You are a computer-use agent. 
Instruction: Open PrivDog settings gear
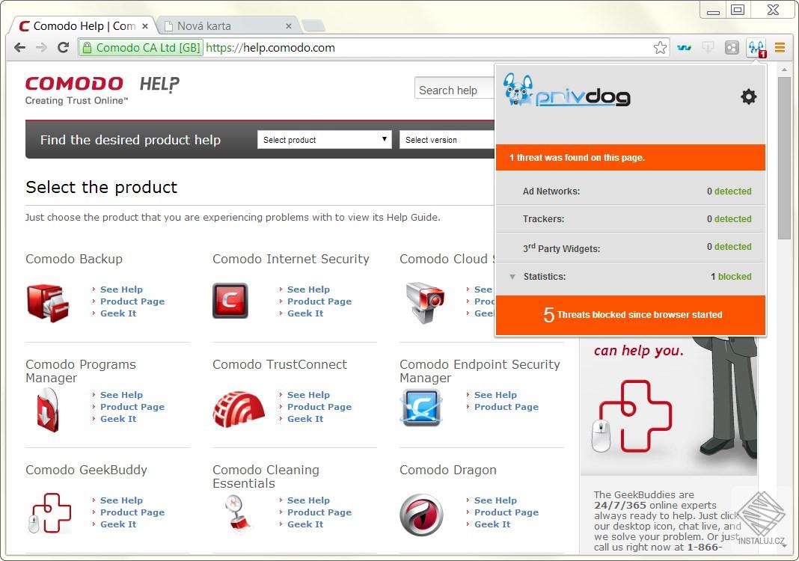tap(748, 96)
